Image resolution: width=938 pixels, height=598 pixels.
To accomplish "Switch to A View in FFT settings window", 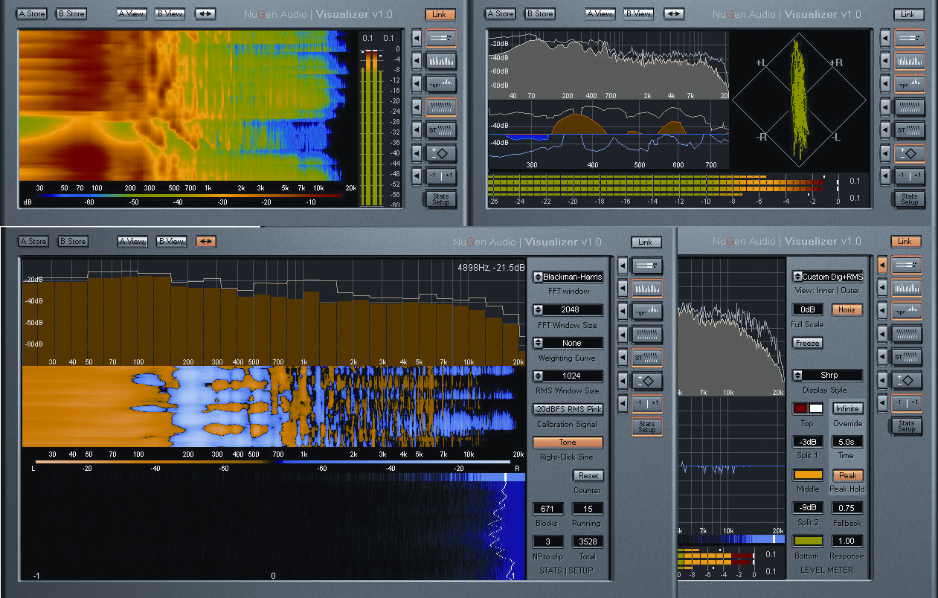I will coord(132,241).
